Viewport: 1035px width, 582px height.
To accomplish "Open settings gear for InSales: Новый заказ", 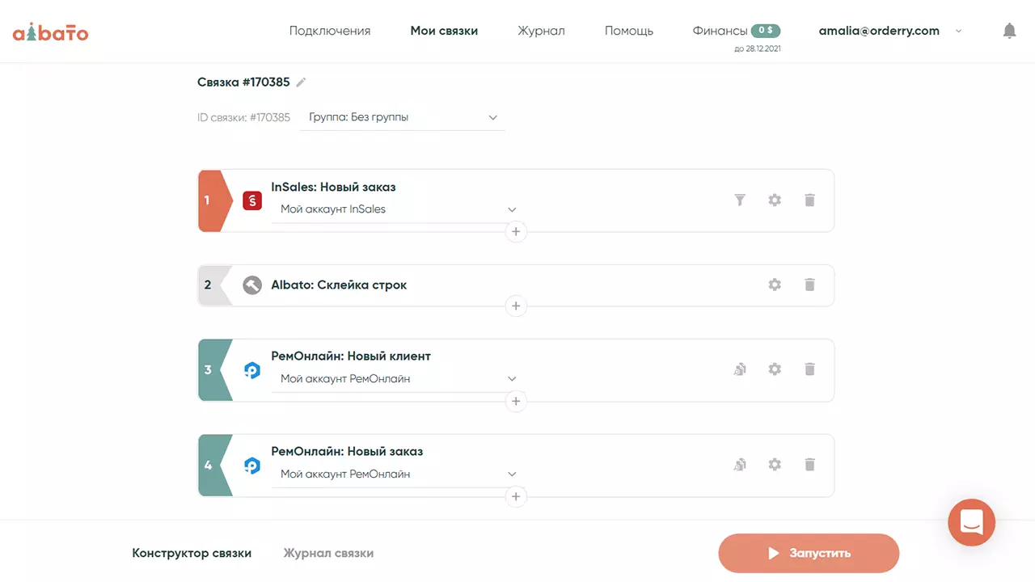I will coord(775,200).
